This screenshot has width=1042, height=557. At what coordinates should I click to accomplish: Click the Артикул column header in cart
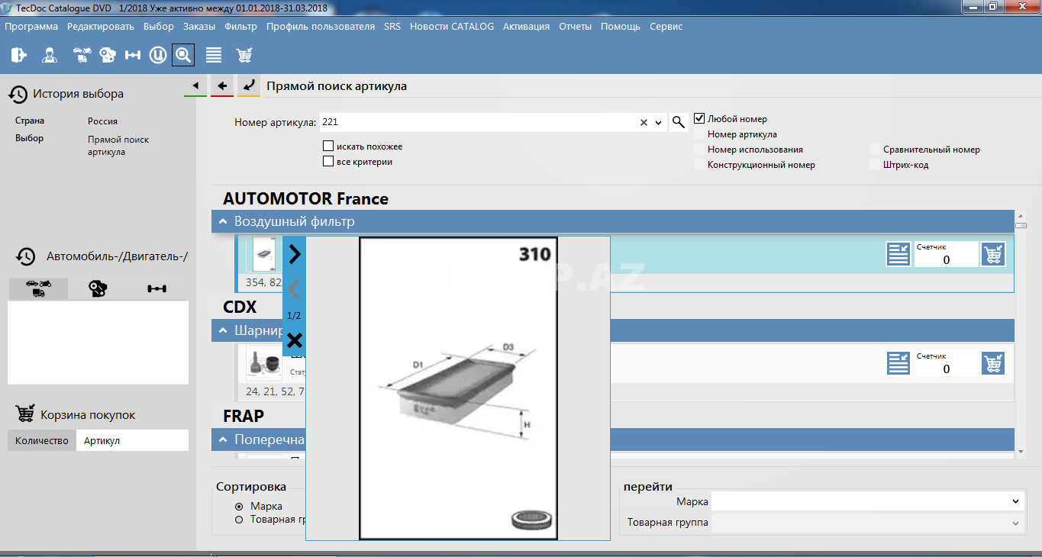click(132, 440)
